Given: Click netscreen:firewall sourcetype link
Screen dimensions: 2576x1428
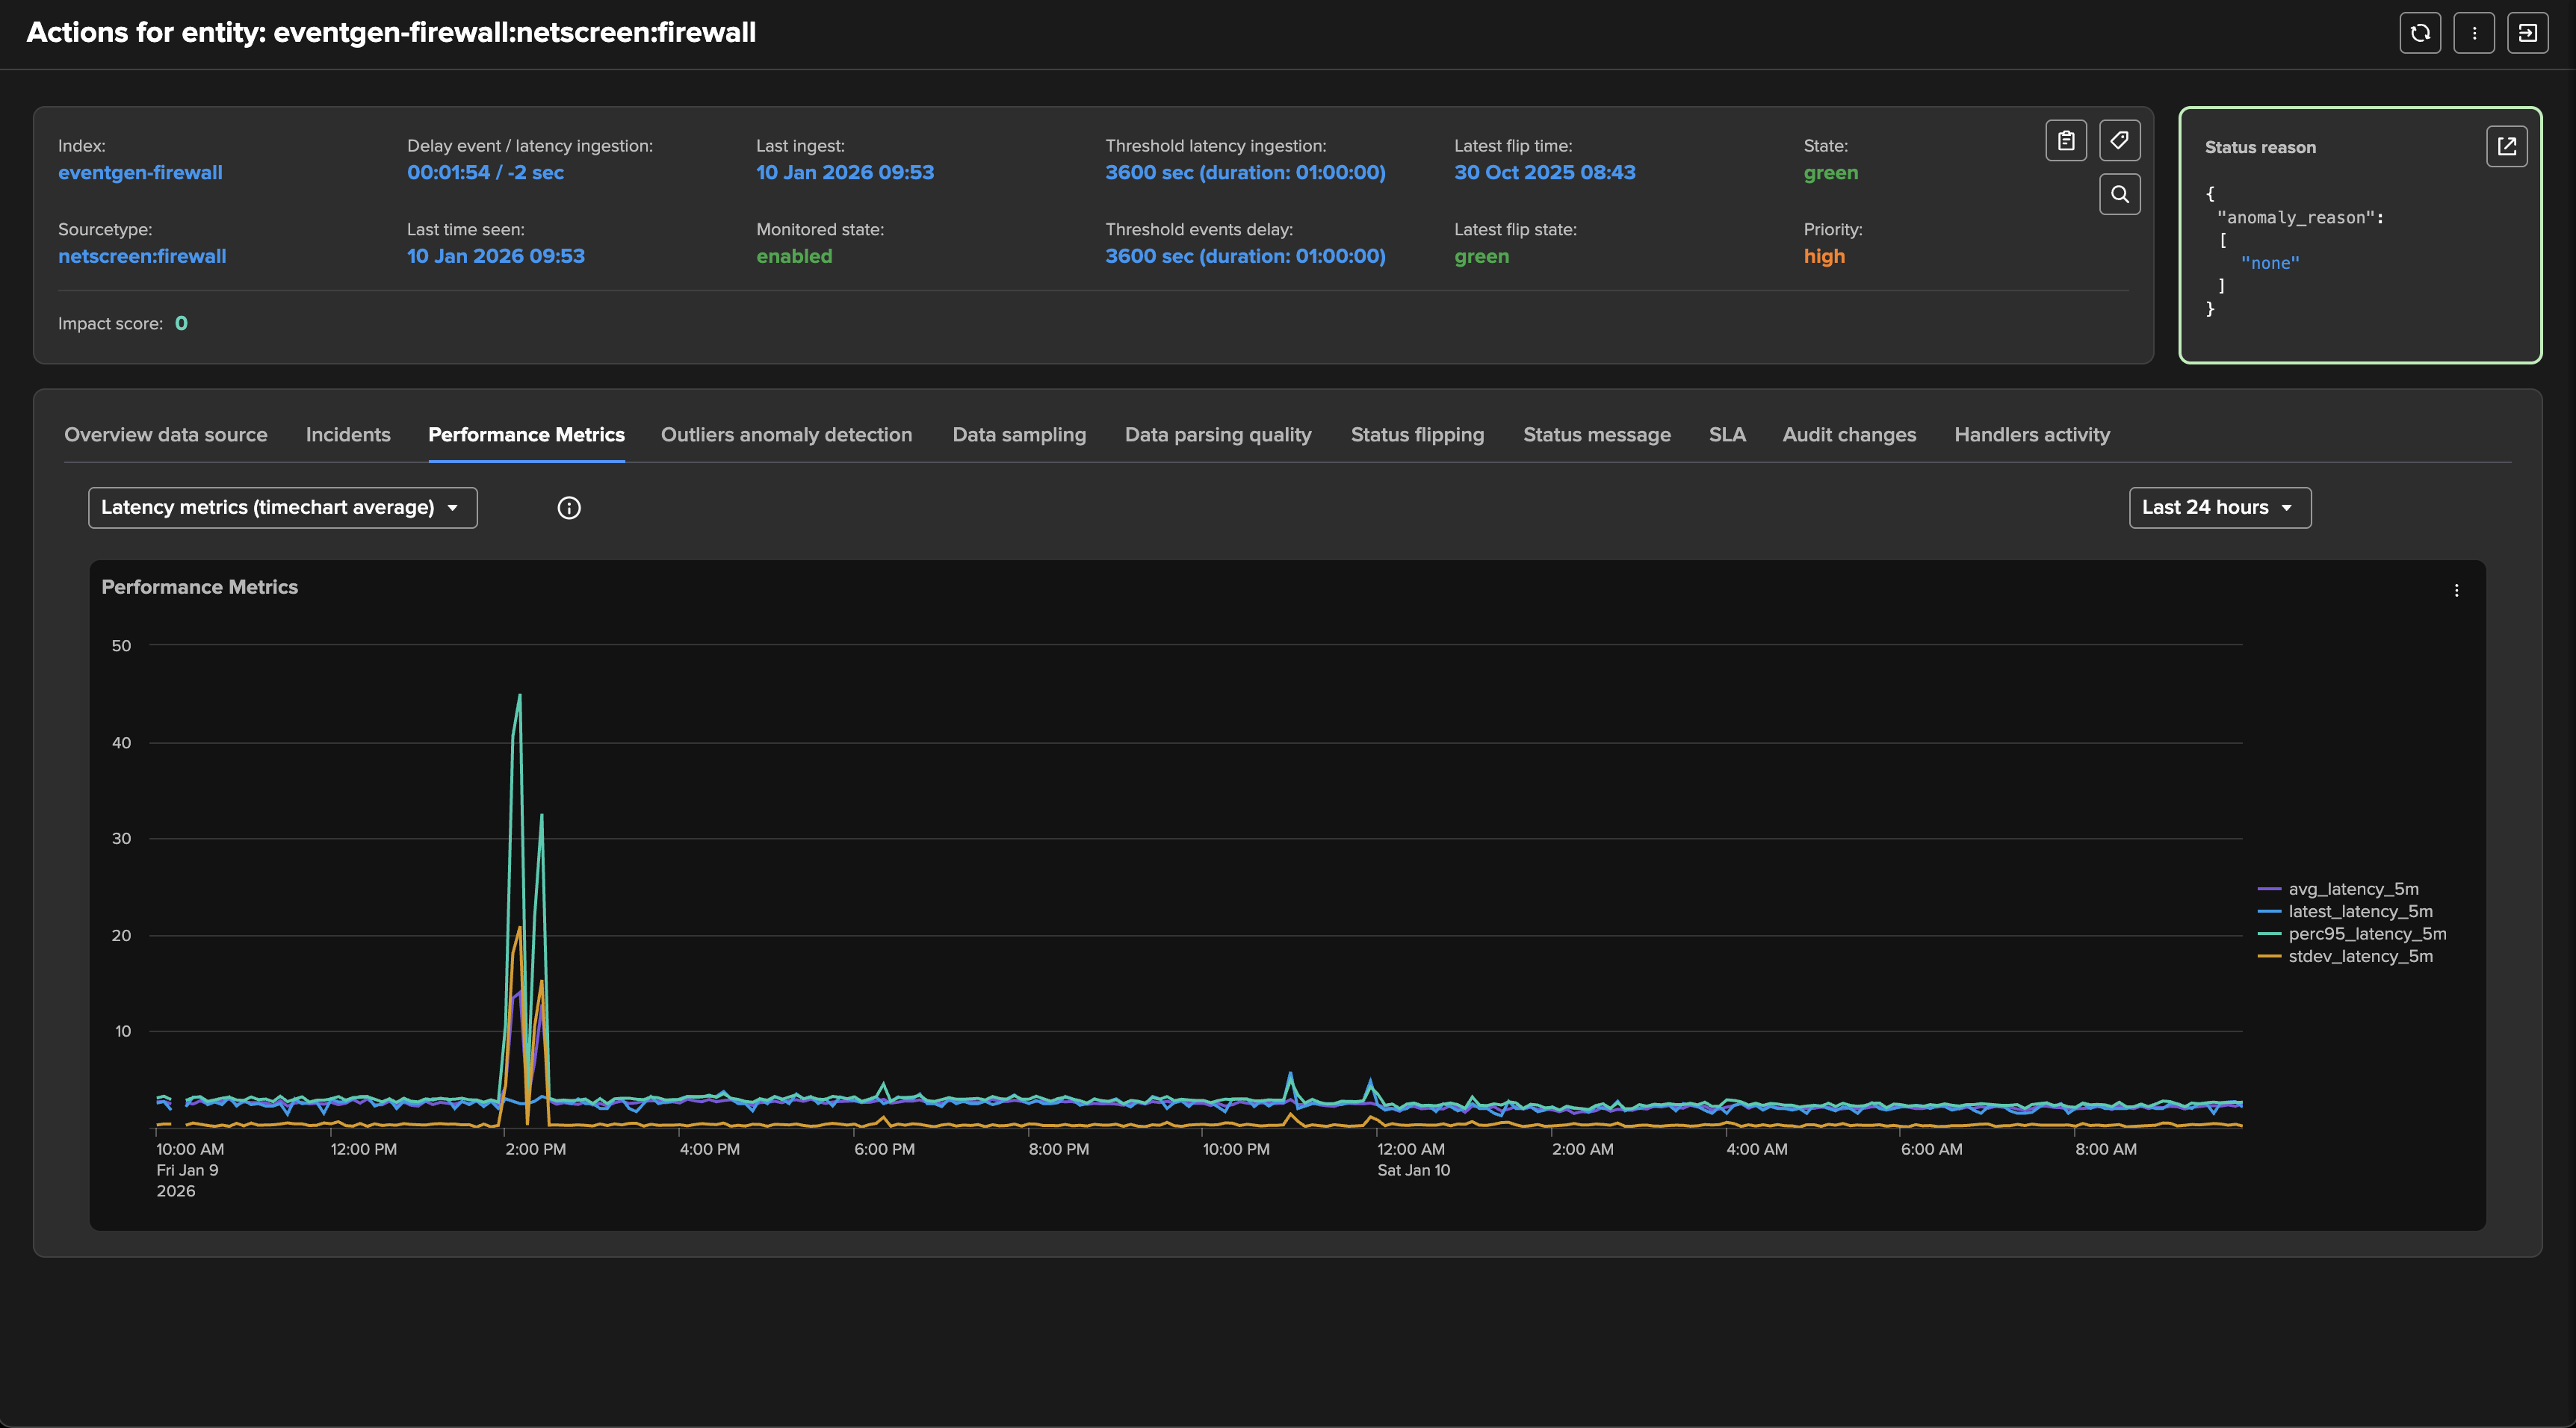Looking at the screenshot, I should 142,257.
